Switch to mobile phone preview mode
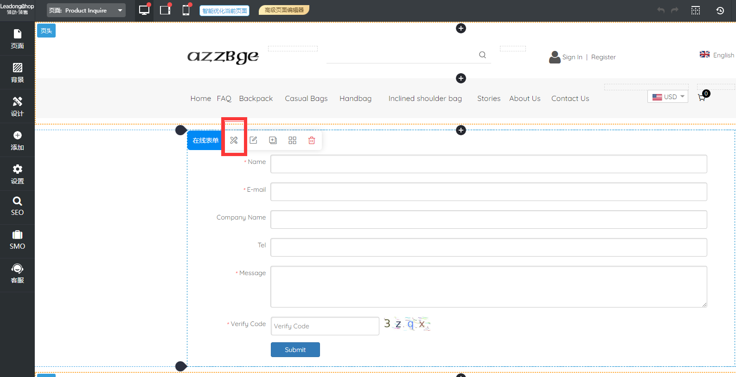736x377 pixels. click(186, 10)
